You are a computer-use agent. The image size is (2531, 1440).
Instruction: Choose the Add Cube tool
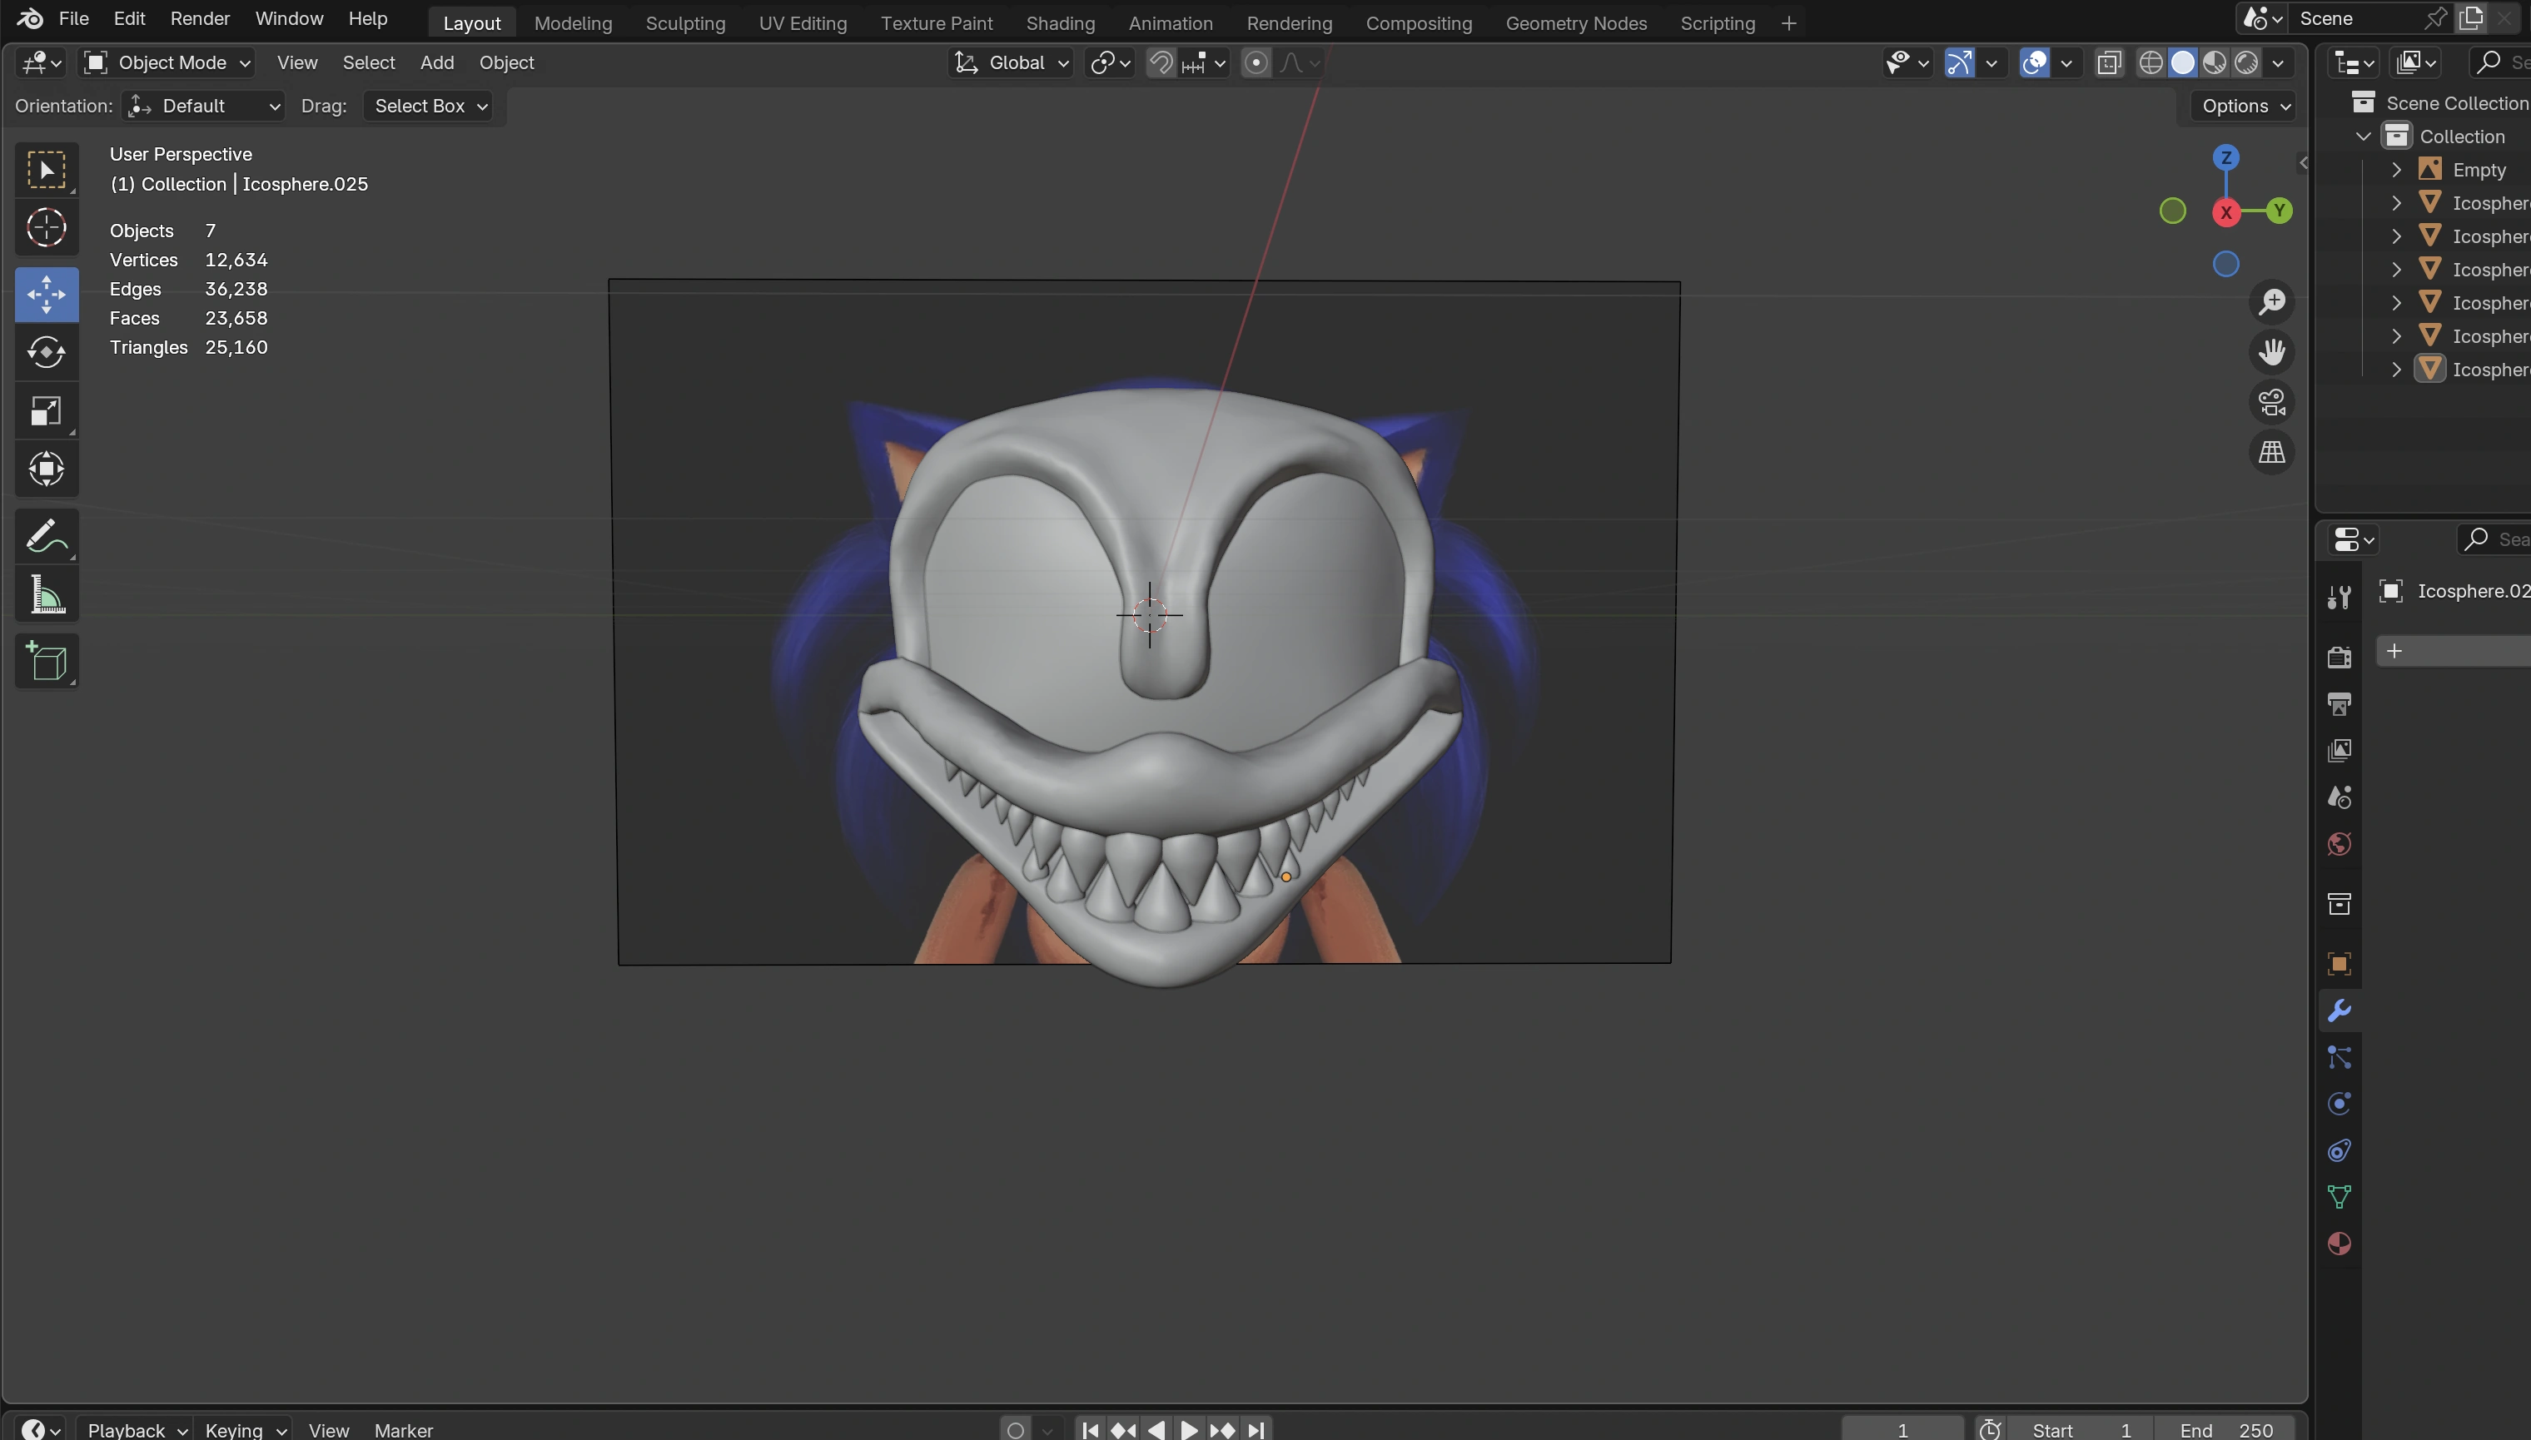[x=47, y=662]
